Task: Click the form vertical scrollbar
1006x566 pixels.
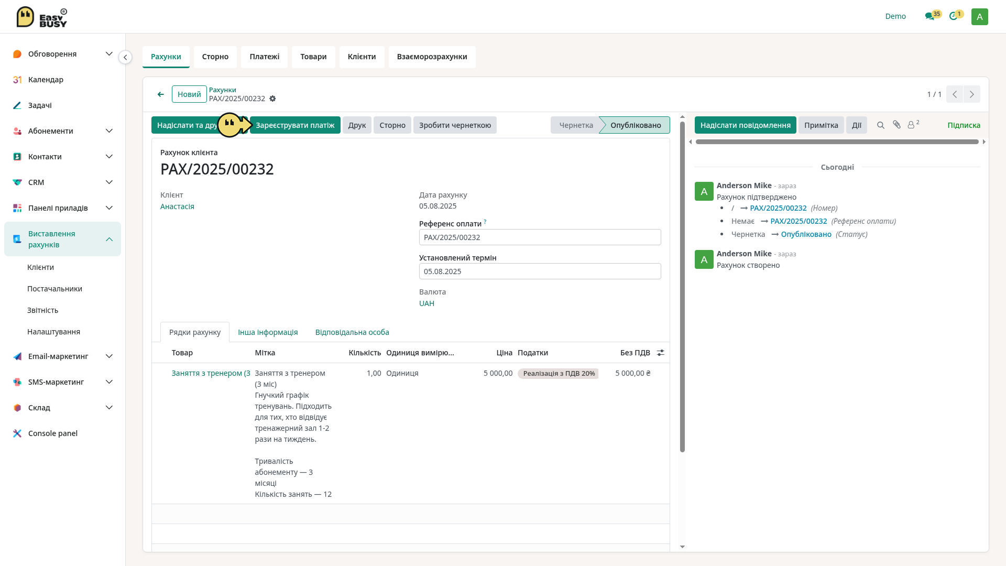Action: click(x=682, y=287)
